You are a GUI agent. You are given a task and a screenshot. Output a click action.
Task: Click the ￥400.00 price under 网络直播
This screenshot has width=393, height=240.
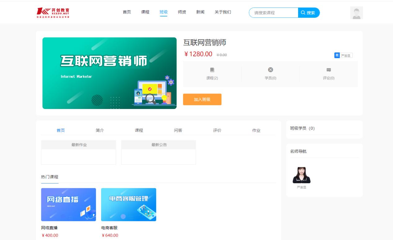[x=50, y=235]
